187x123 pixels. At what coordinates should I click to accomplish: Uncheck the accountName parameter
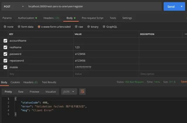point(5,41)
